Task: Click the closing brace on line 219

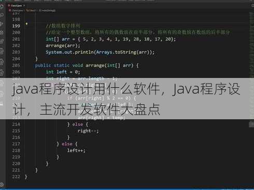Action: click(58, 157)
